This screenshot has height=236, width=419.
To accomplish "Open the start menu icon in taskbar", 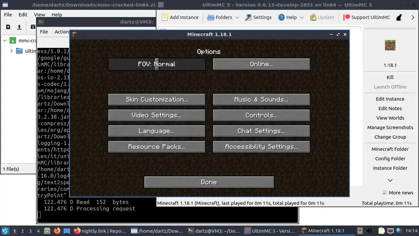I will (x=5, y=231).
